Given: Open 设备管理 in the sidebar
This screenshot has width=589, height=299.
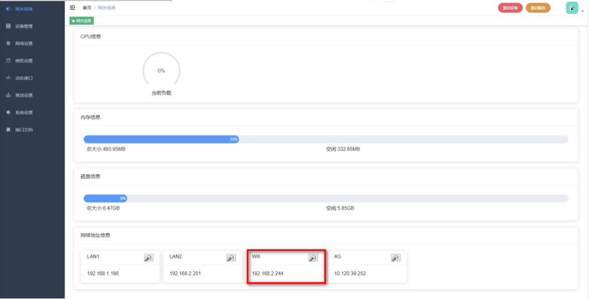Looking at the screenshot, I should [x=23, y=26].
